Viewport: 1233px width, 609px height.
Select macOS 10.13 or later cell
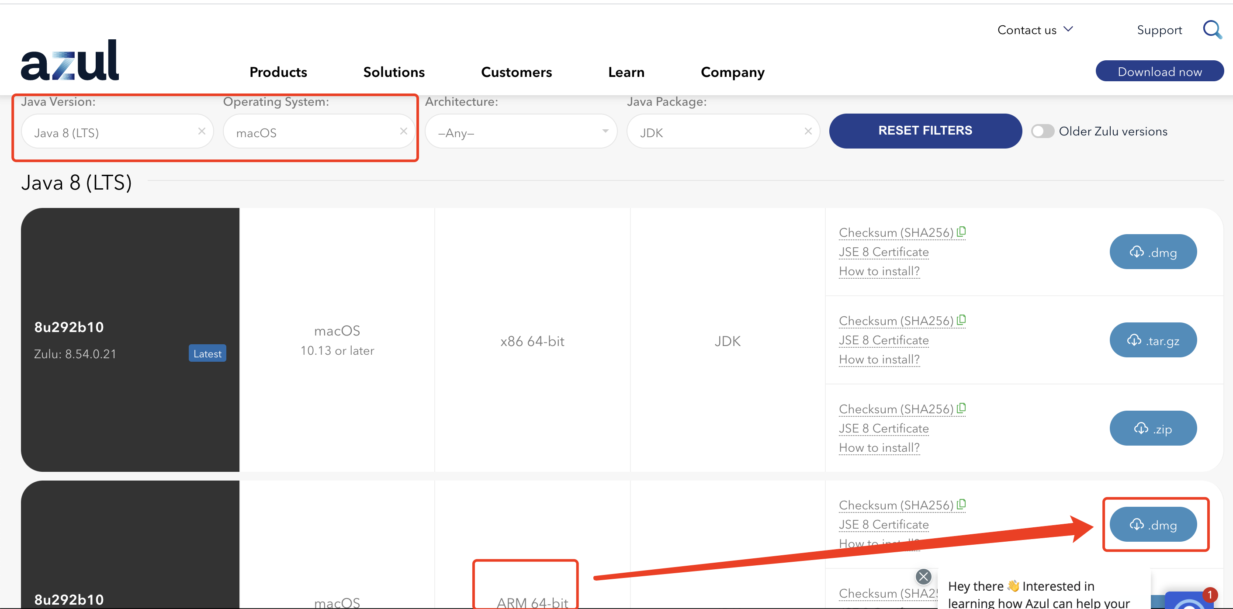[337, 340]
